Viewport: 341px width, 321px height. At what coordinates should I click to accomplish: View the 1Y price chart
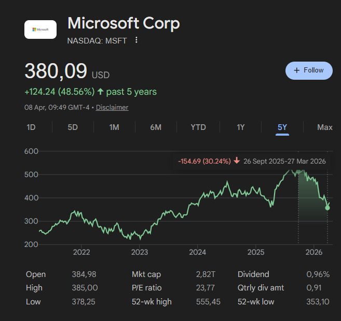[x=241, y=127]
